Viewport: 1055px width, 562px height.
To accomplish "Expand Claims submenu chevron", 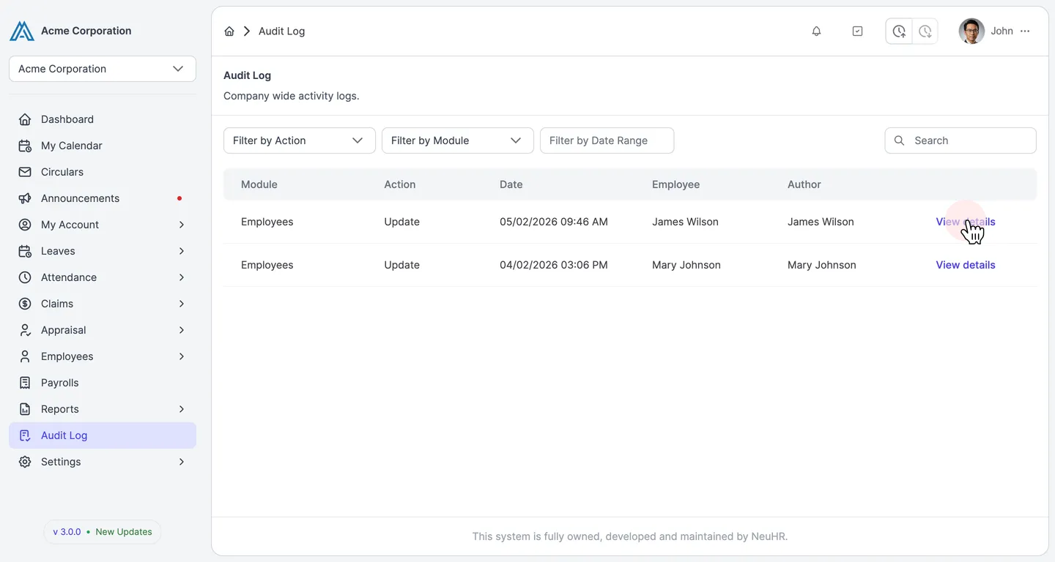I will pos(182,304).
